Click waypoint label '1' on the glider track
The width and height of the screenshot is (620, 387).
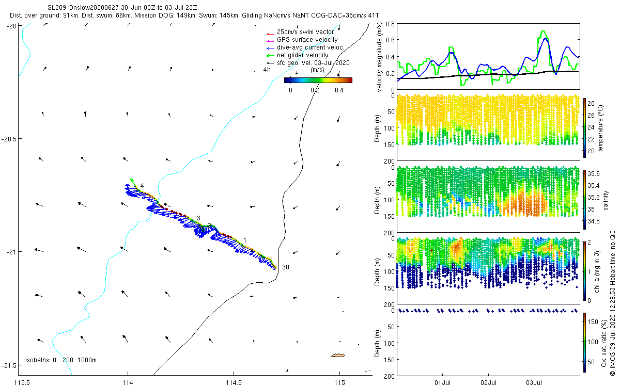245,240
